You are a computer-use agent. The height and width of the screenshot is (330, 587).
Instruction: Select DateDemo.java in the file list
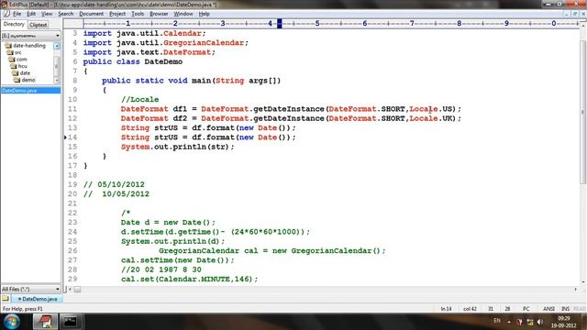point(30,91)
